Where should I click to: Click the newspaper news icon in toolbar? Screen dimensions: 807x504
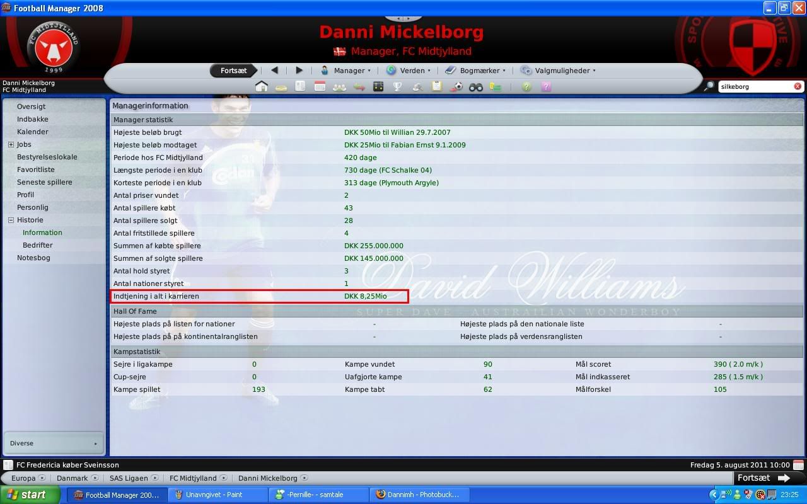(300, 86)
